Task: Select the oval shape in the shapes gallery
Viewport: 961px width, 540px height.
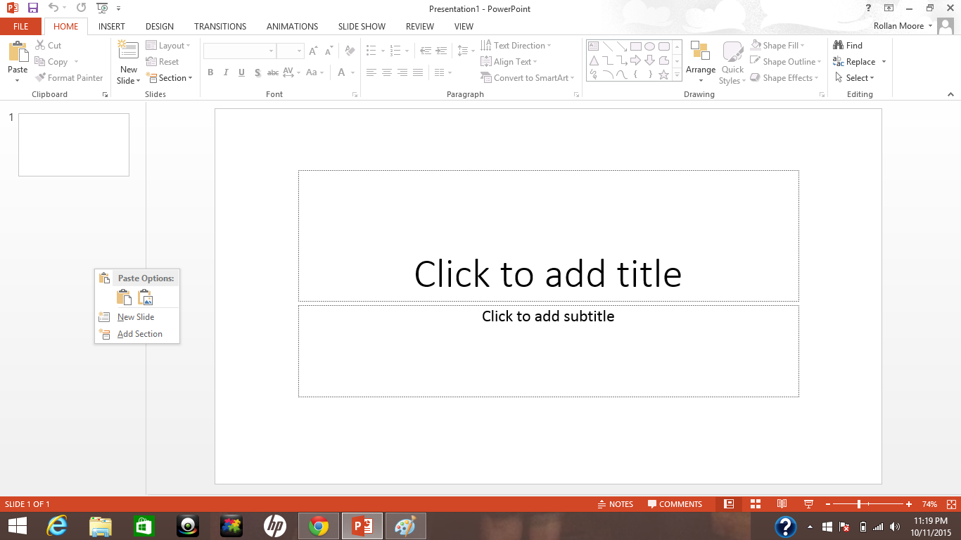Action: click(x=649, y=46)
